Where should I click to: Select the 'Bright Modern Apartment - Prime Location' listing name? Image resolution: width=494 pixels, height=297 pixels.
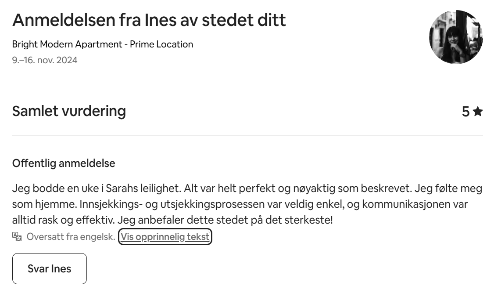coord(102,44)
